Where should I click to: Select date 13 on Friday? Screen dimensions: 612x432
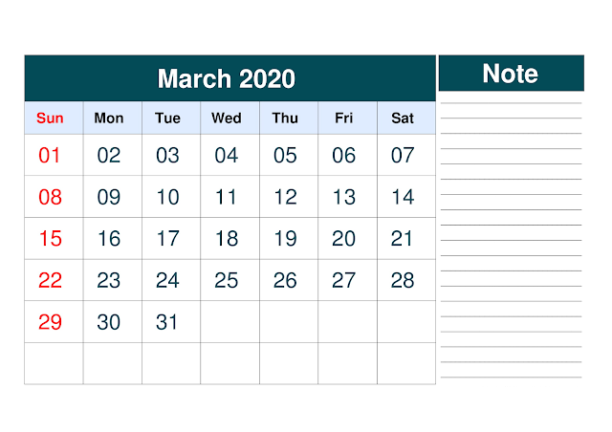click(344, 198)
